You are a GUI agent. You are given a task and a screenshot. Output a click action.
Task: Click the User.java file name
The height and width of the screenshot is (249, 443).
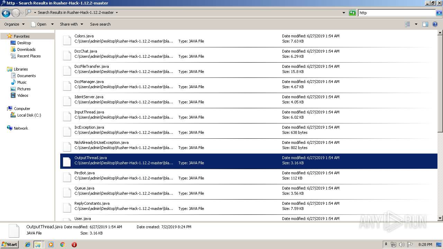pyautogui.click(x=83, y=219)
